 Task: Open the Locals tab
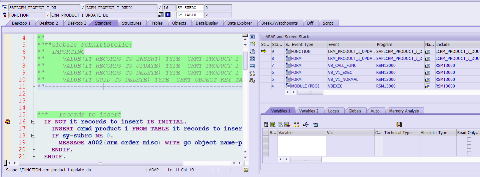[334, 111]
